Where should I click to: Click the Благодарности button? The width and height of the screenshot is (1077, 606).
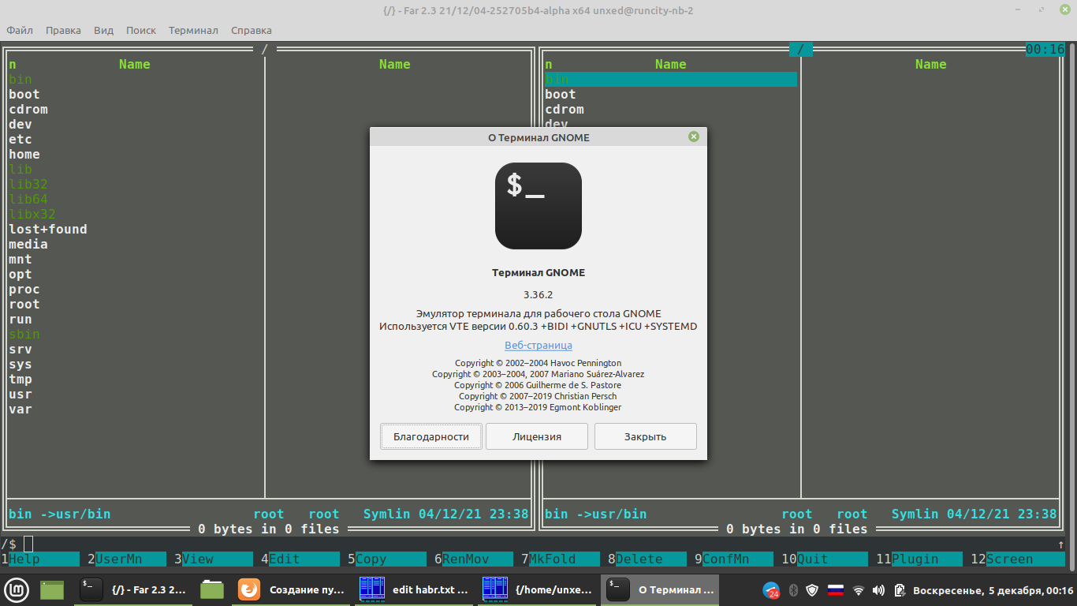431,436
